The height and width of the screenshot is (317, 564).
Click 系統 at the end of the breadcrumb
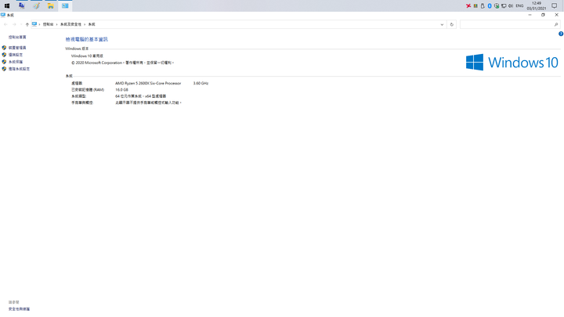coord(92,24)
